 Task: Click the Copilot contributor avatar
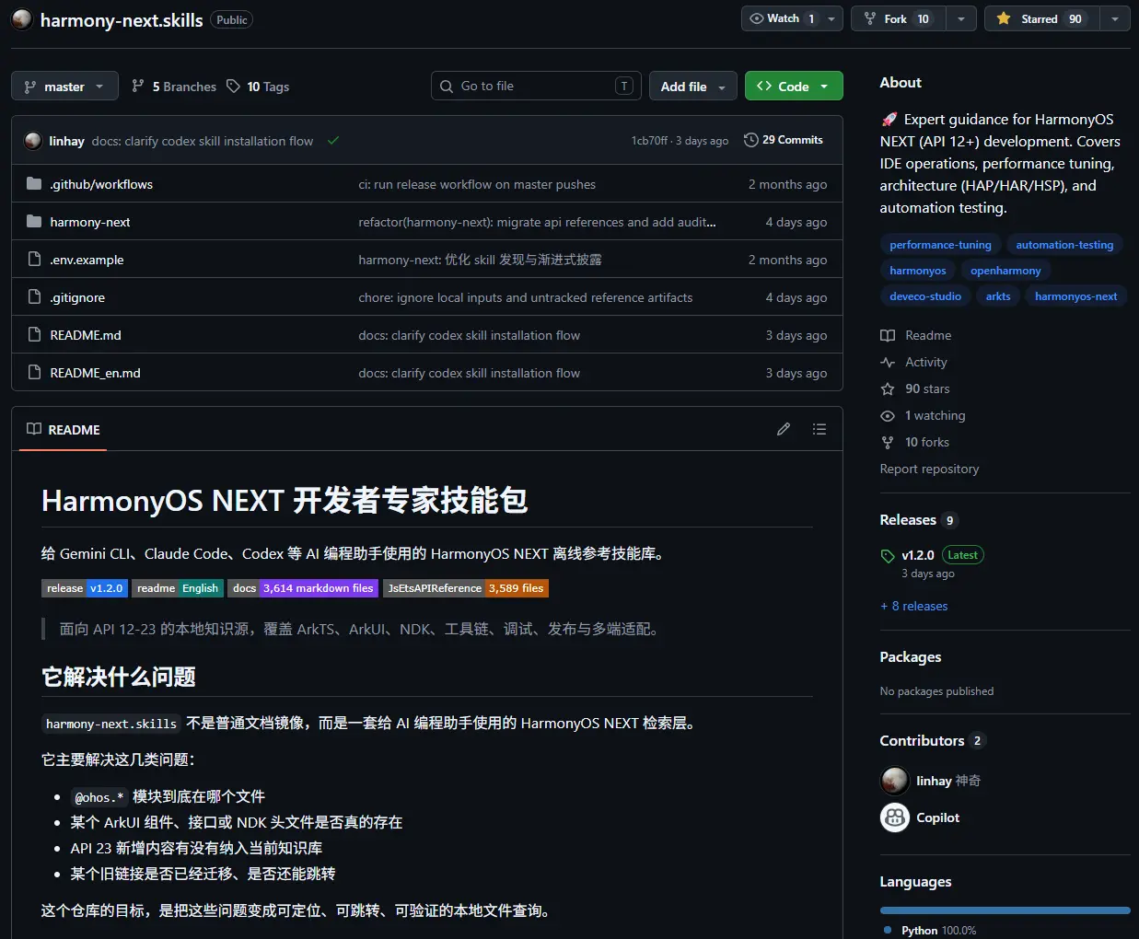[x=895, y=817]
